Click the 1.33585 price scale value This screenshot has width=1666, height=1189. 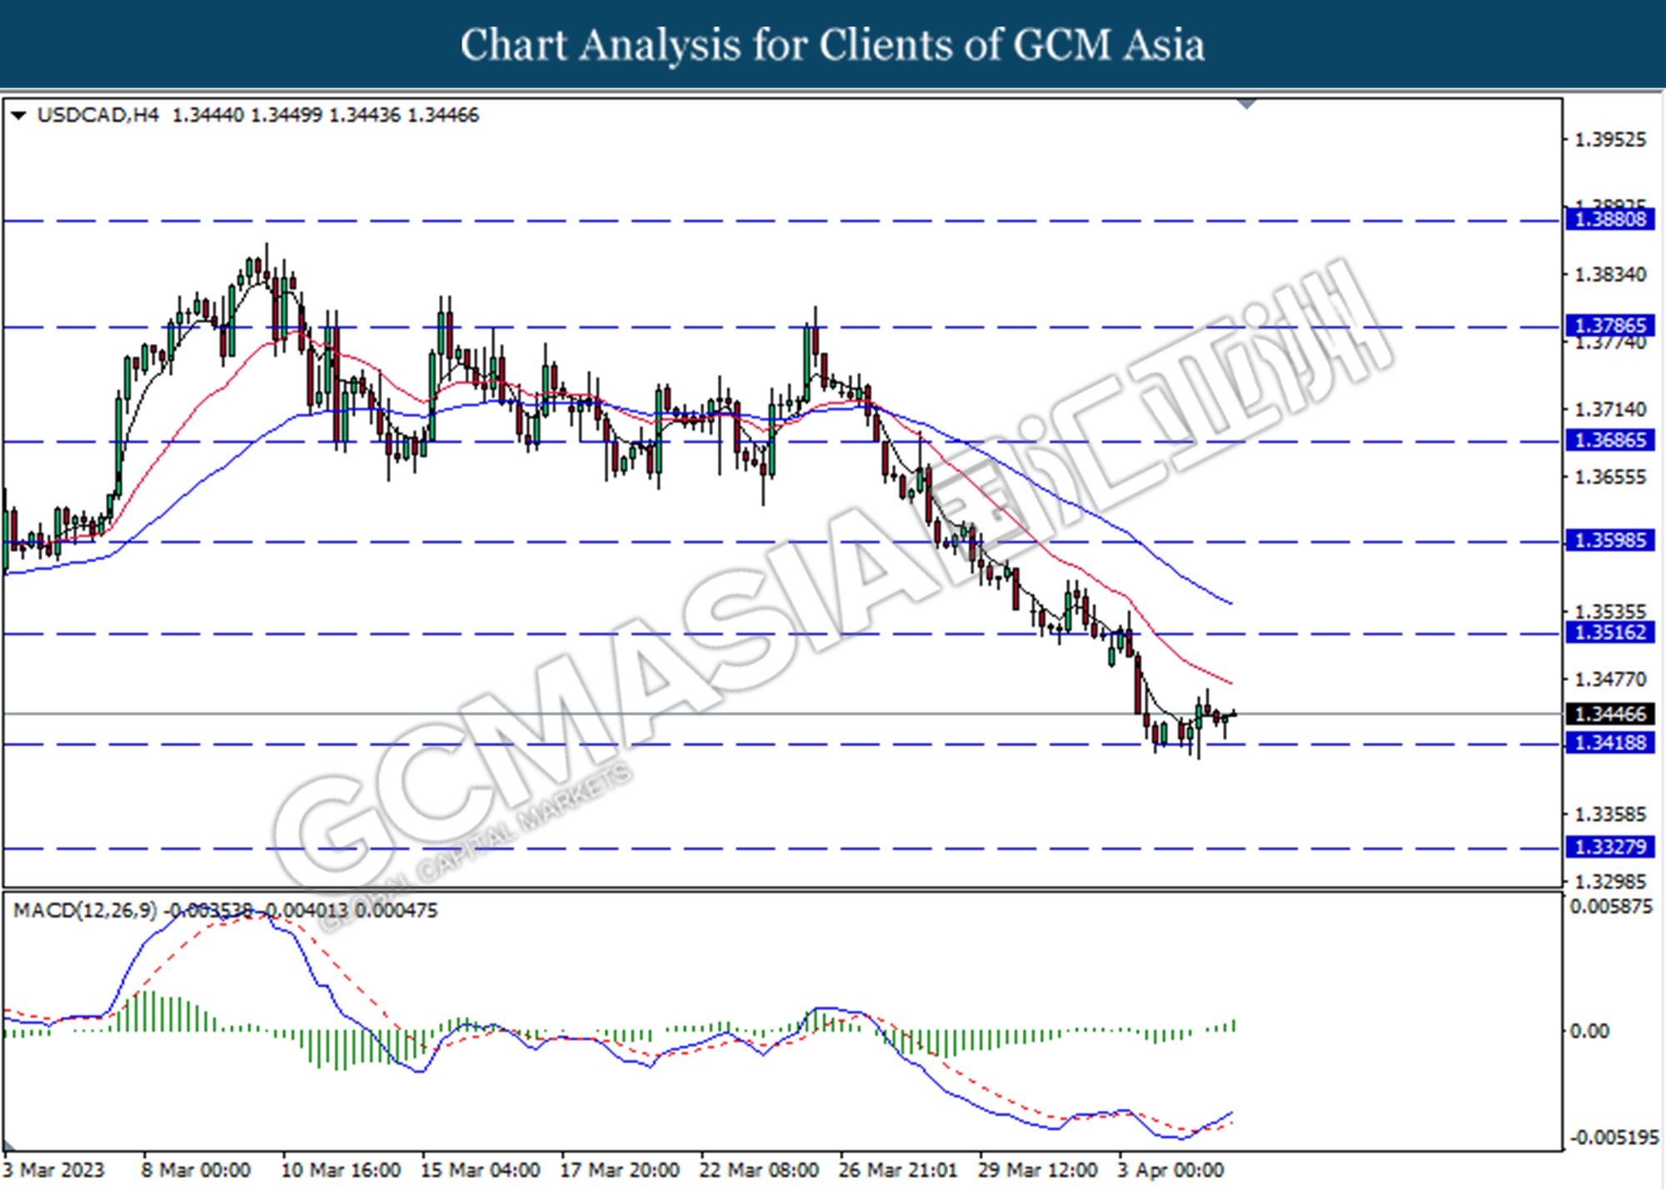[x=1610, y=814]
